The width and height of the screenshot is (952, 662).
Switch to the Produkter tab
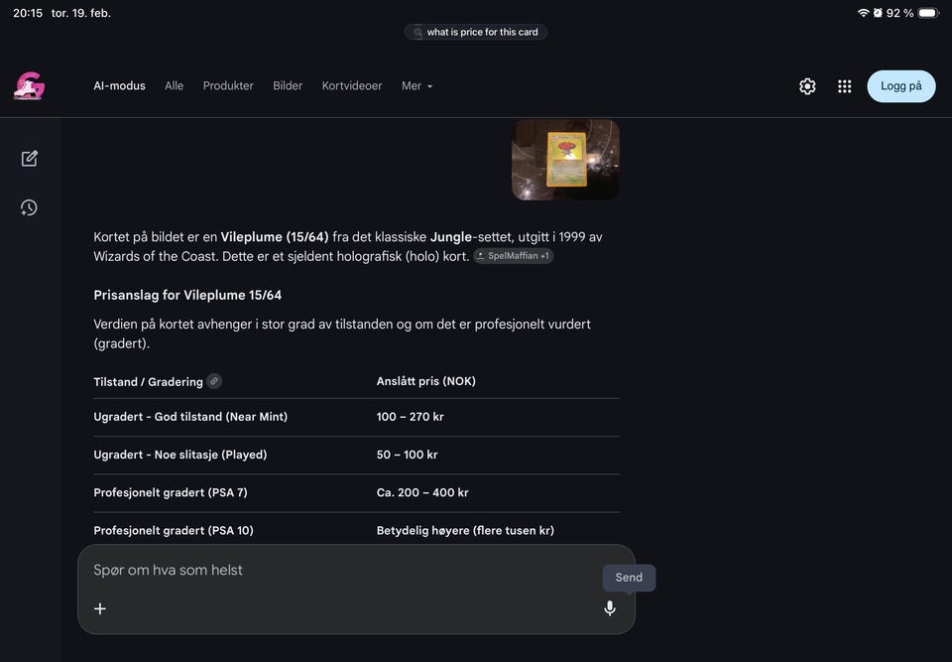(228, 86)
